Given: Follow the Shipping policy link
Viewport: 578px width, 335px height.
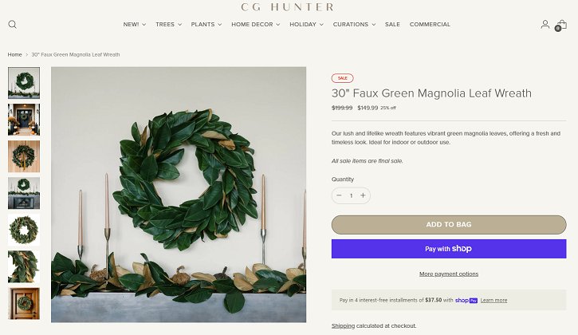Looking at the screenshot, I should point(343,325).
